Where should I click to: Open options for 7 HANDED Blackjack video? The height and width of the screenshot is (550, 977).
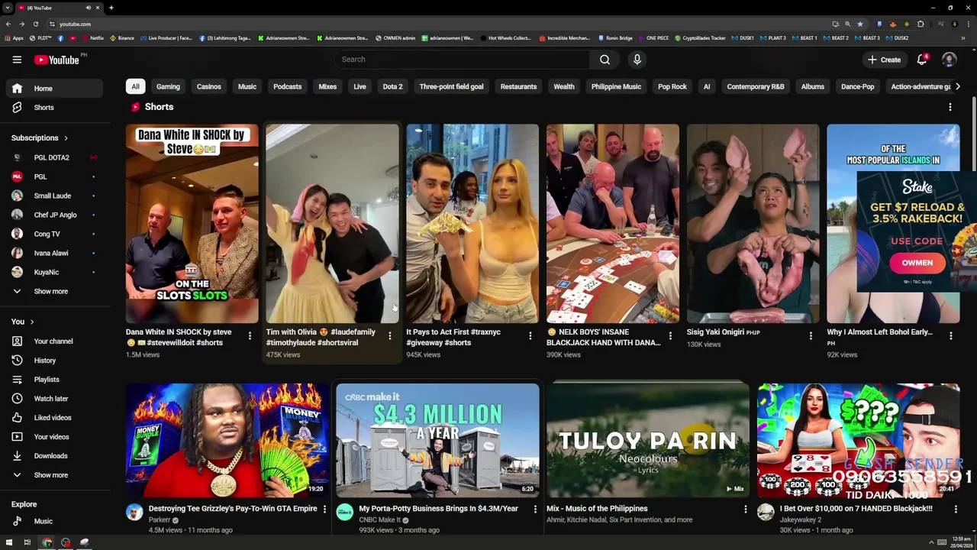pyautogui.click(x=956, y=509)
